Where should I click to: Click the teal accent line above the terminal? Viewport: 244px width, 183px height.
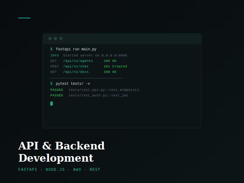click(x=25, y=18)
